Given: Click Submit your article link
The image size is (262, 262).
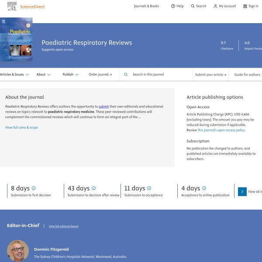Looking at the screenshot, I should [x=210, y=75].
